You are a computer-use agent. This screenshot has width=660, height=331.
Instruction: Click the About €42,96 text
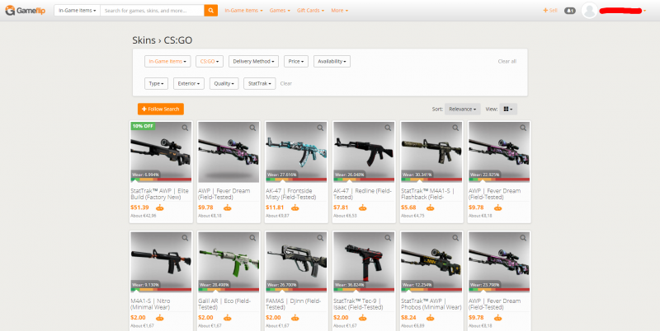[x=144, y=216]
